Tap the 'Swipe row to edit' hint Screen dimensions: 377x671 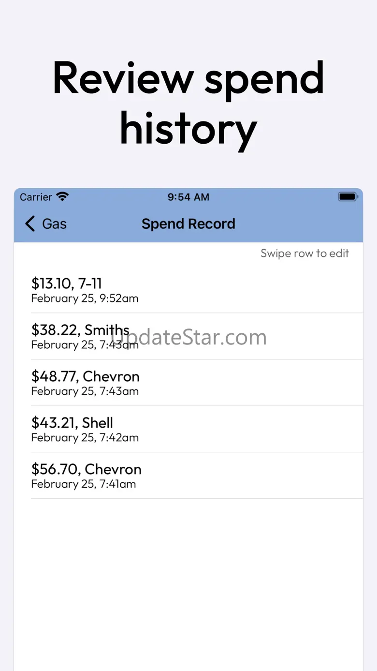tap(304, 253)
